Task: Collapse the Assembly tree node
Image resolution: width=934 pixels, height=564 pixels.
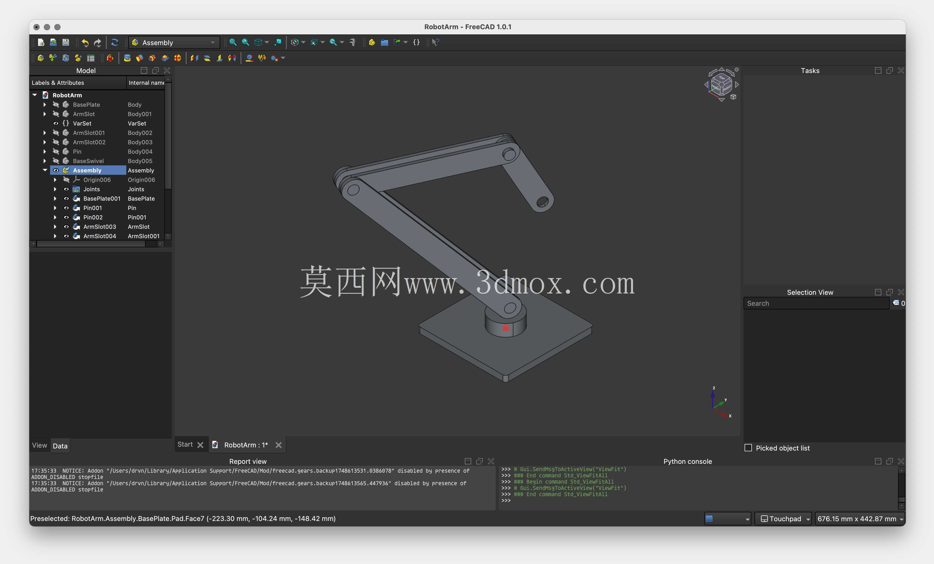Action: 45,170
